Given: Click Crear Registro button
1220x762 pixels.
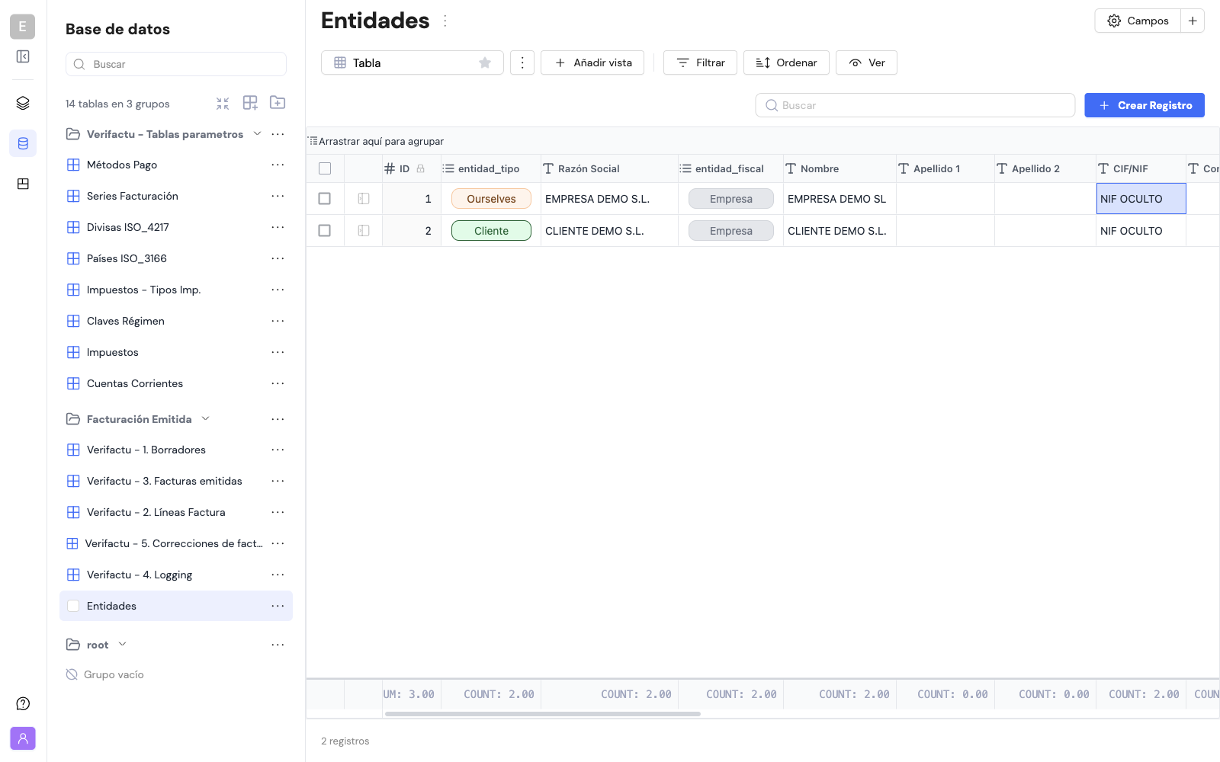Looking at the screenshot, I should 1145,105.
